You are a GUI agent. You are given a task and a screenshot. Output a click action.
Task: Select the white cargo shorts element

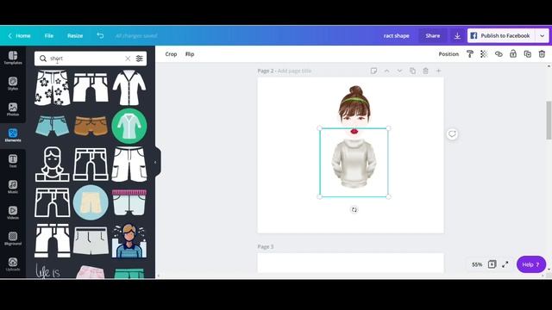[x=129, y=164]
